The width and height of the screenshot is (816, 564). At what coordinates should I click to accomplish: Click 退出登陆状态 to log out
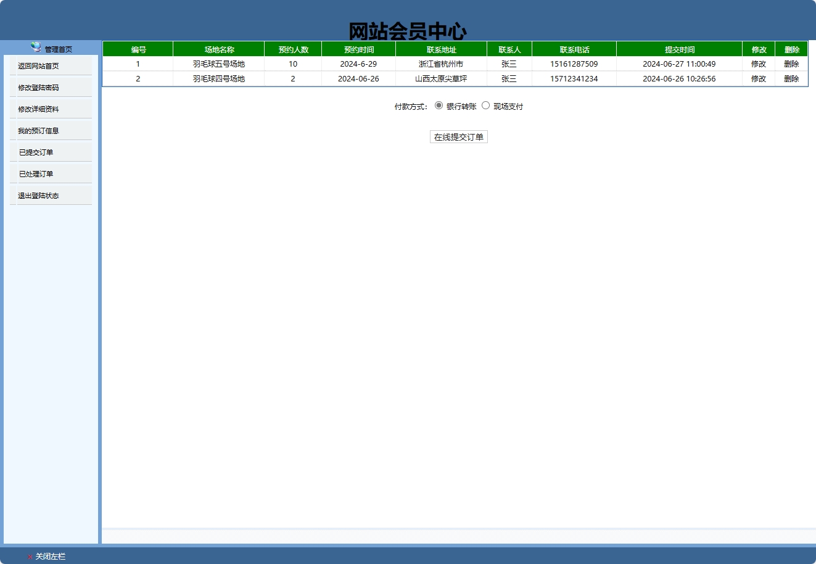(x=38, y=195)
